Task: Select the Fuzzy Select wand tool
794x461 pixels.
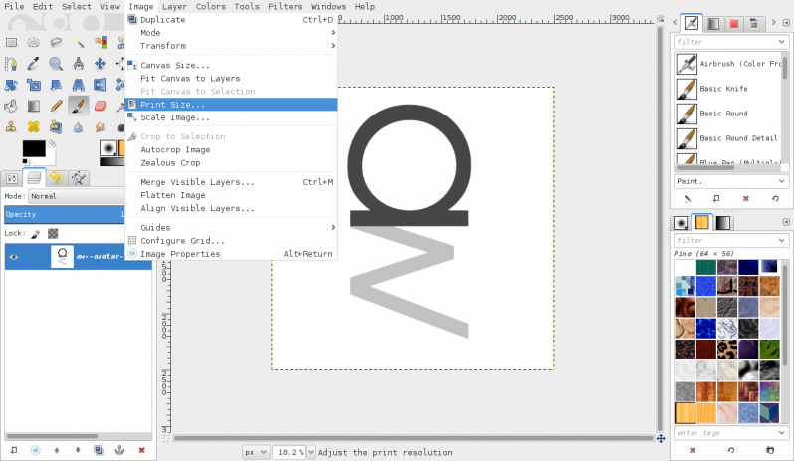Action: (78, 42)
